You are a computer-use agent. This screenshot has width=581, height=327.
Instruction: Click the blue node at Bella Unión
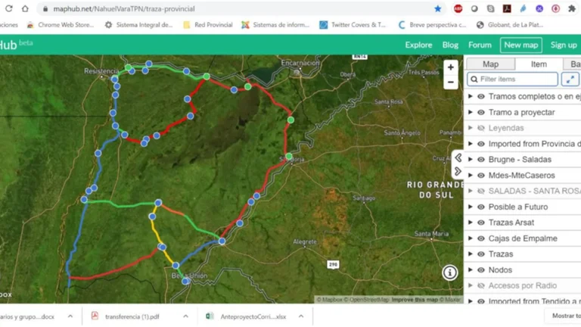[185, 282]
